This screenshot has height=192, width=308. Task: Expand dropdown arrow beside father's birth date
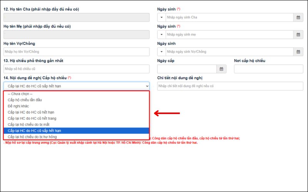(x=161, y=17)
